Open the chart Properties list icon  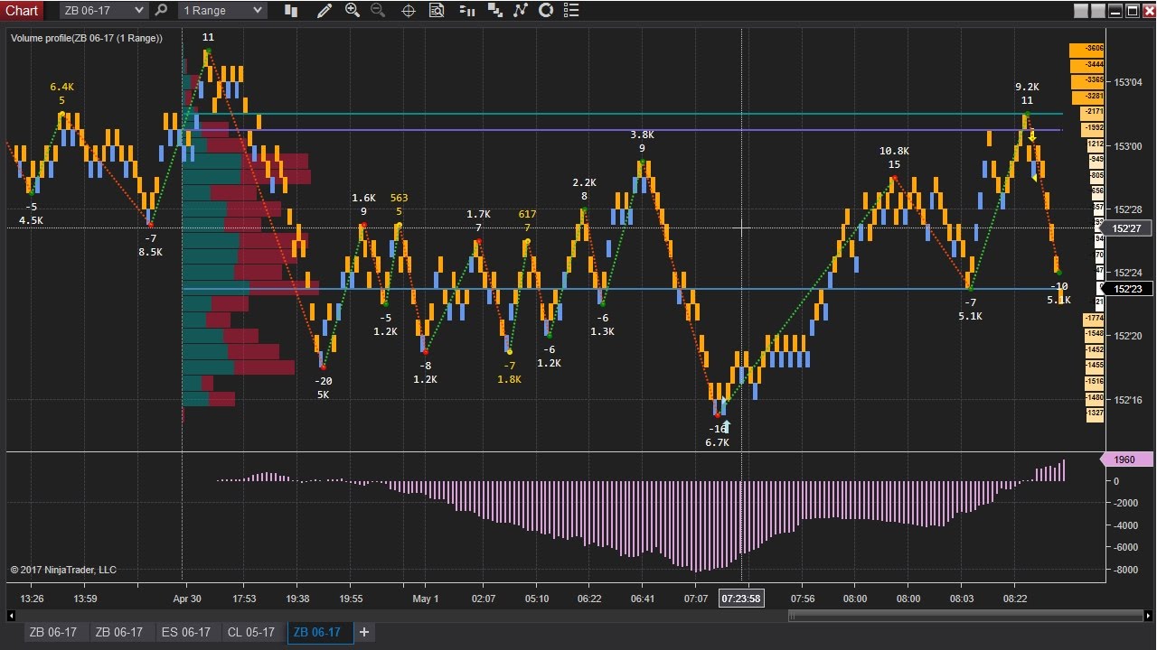[570, 10]
